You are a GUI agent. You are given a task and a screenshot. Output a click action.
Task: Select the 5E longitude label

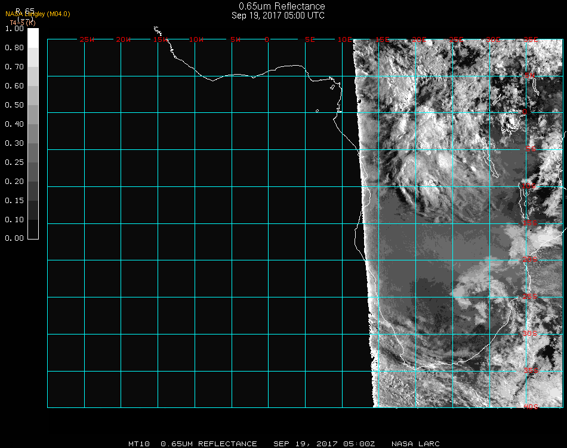(310, 39)
